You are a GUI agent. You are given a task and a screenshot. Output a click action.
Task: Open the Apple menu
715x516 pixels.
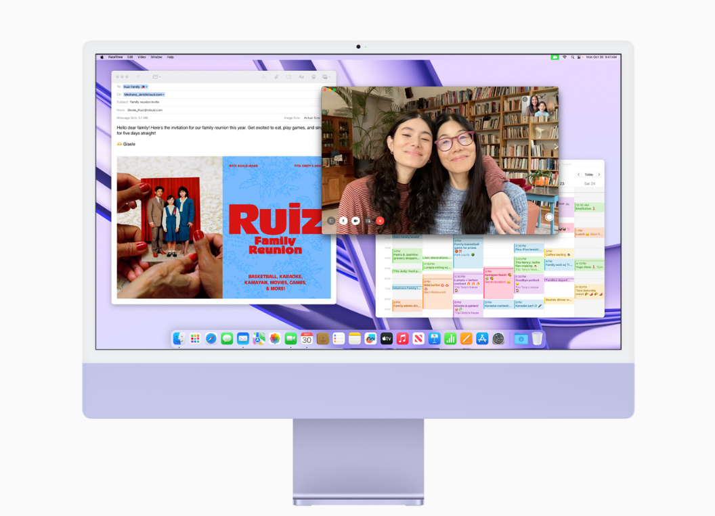tap(102, 57)
